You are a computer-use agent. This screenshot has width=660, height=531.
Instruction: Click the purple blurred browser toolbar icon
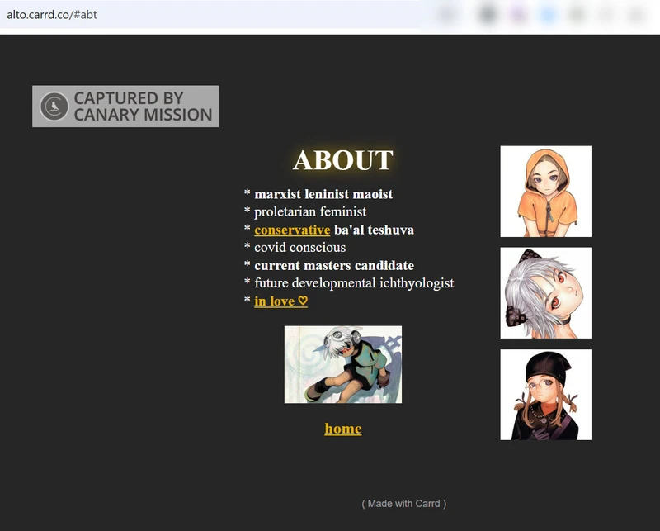pyautogui.click(x=517, y=14)
